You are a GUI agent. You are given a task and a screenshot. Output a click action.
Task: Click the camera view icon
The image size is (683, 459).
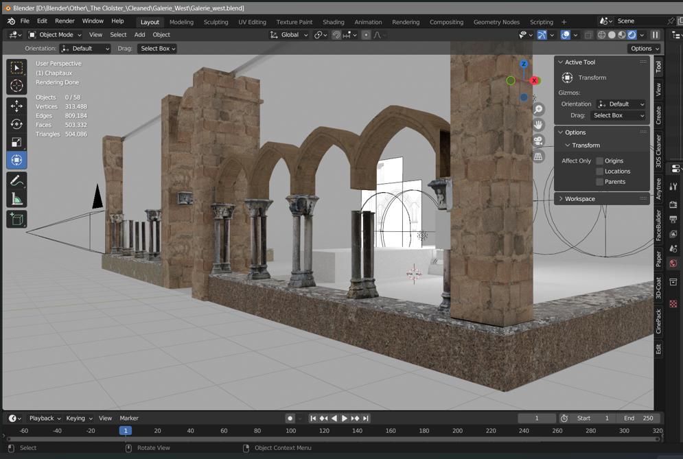[x=538, y=141]
